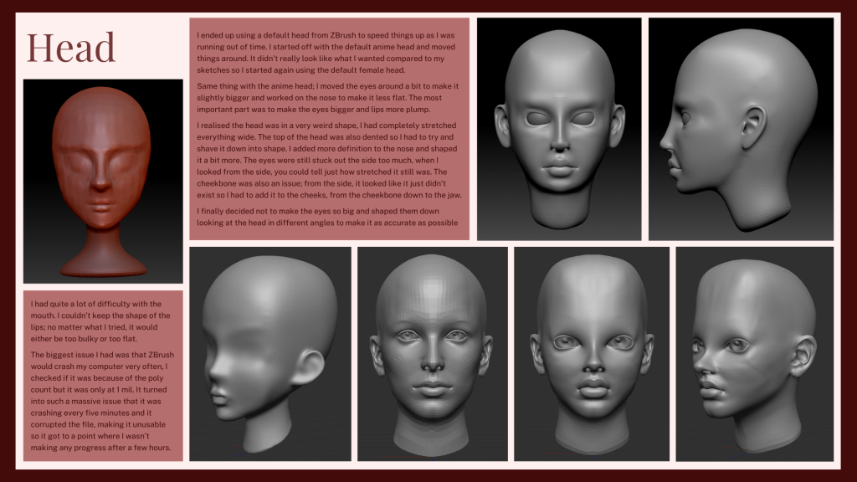Select the front-view head with big eyes
Image resolution: width=857 pixels, height=482 pixels.
tap(592, 354)
